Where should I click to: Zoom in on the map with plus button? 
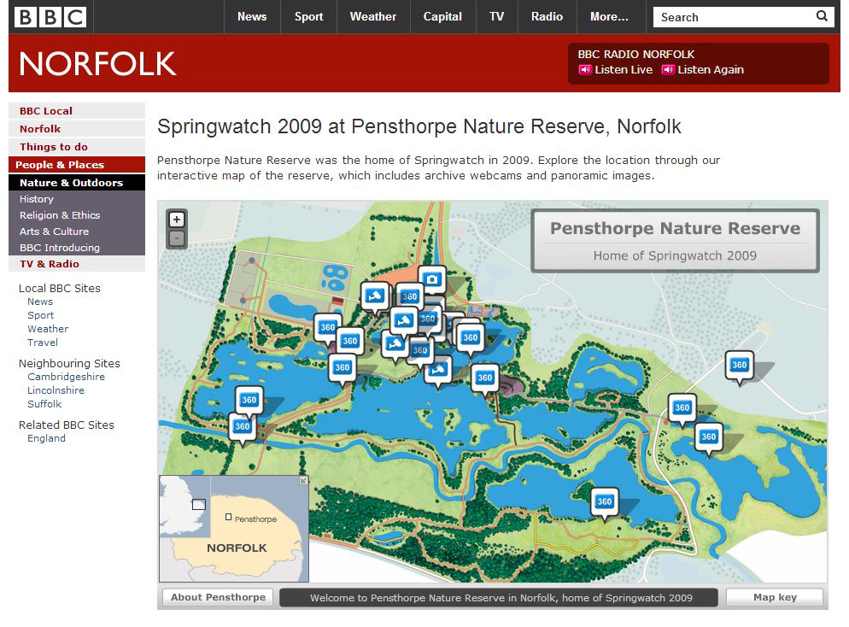click(177, 220)
